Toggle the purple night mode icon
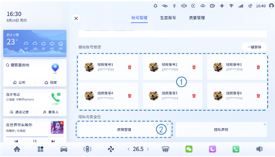 [x=212, y=149]
